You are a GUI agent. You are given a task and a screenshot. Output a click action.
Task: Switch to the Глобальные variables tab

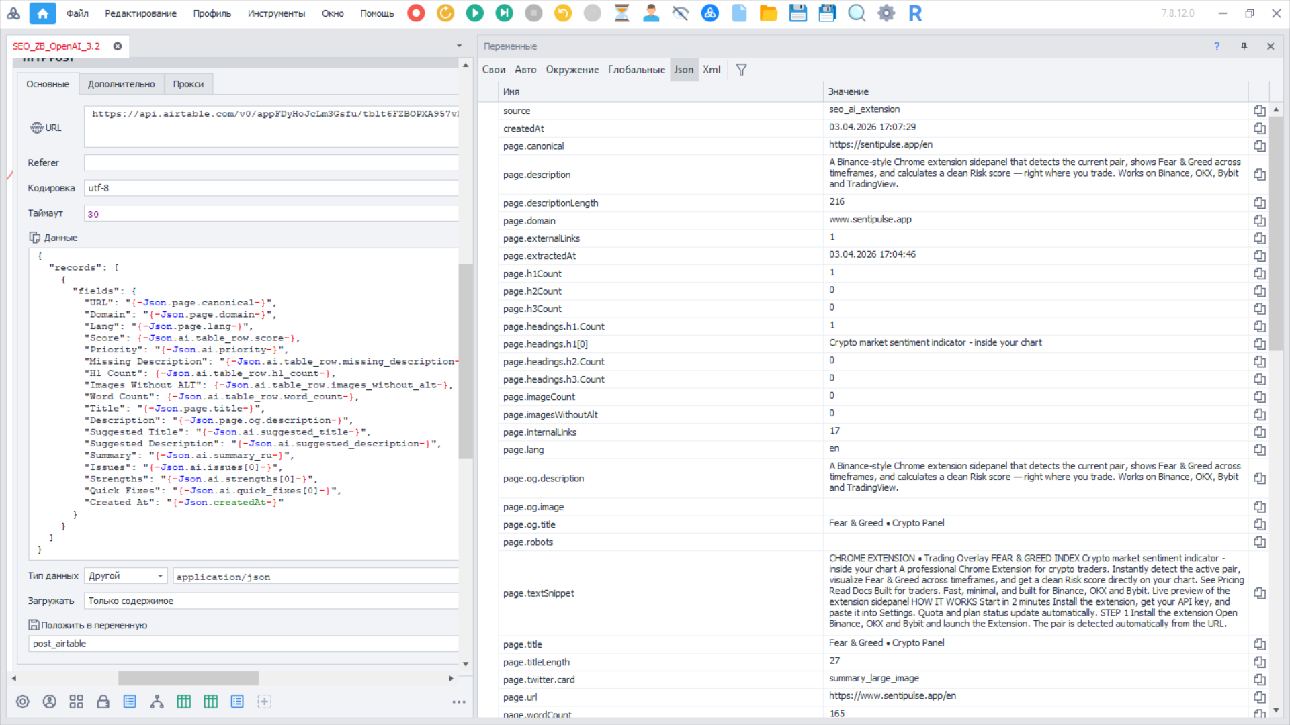click(x=636, y=70)
